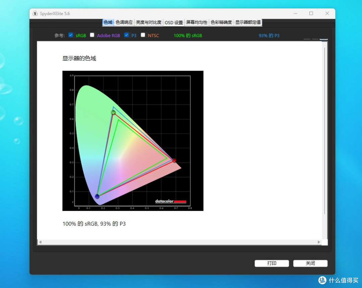Enable the NTSC reference checkbox
The width and height of the screenshot is (362, 288).
pos(143,35)
